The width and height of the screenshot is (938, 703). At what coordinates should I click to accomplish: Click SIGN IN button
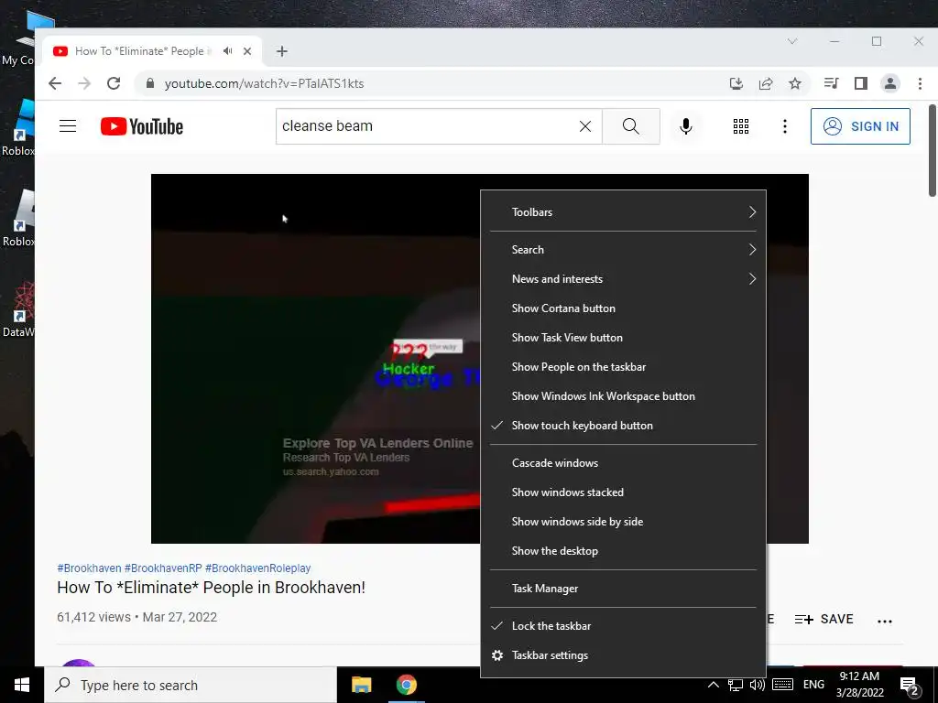[860, 126]
